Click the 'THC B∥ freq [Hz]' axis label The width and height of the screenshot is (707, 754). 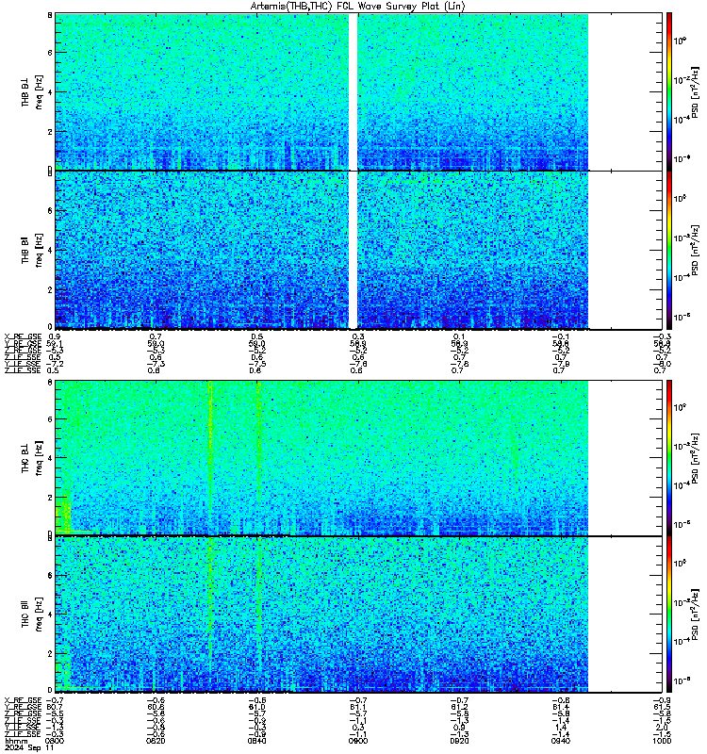tap(32, 615)
